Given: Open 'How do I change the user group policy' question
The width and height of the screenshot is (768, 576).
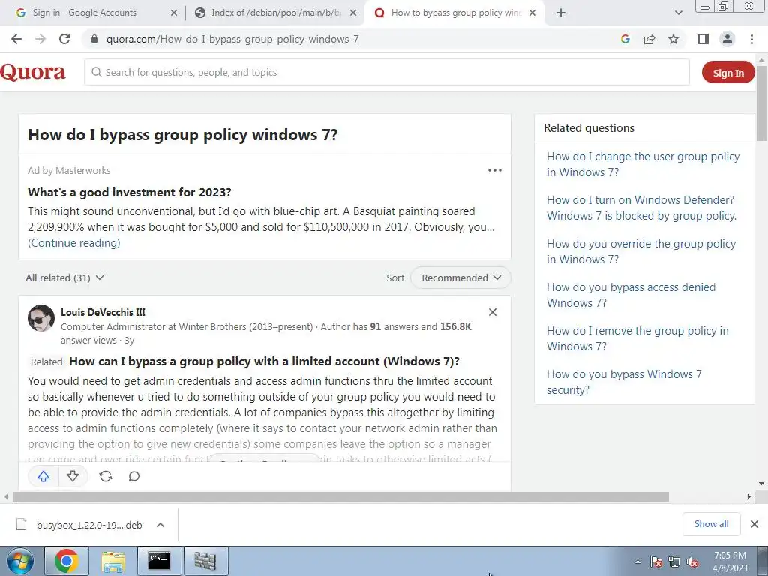Looking at the screenshot, I should 643,164.
